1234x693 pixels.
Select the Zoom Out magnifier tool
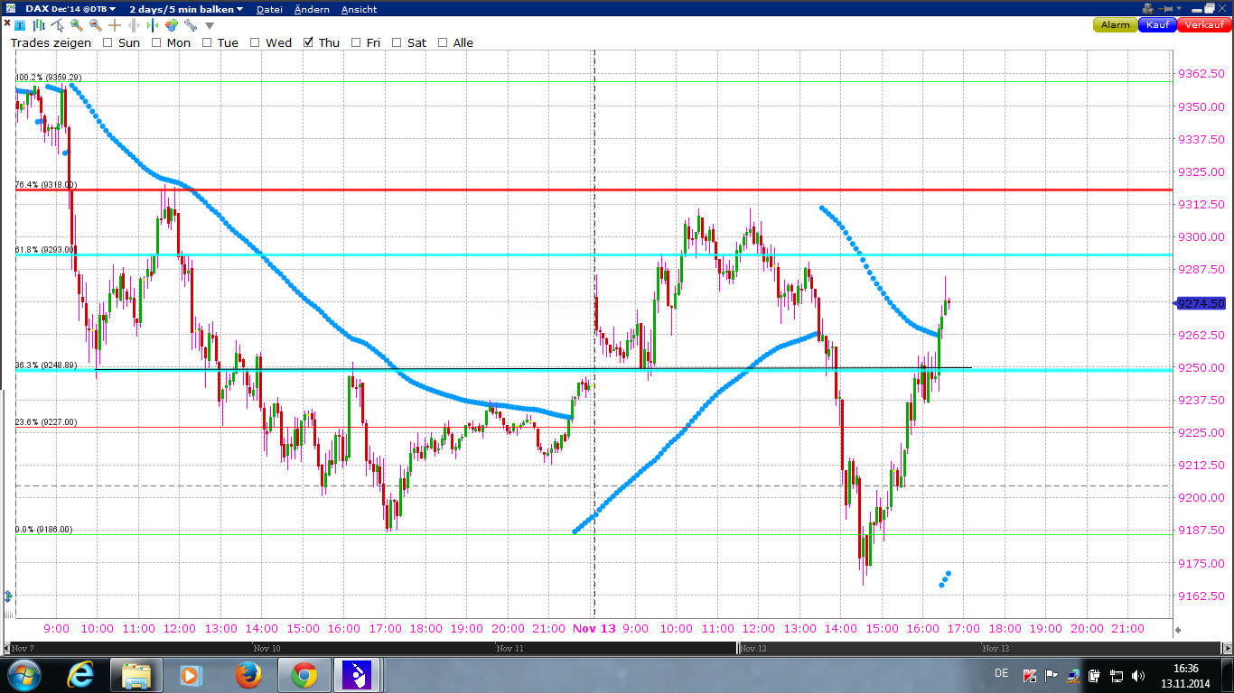click(95, 25)
